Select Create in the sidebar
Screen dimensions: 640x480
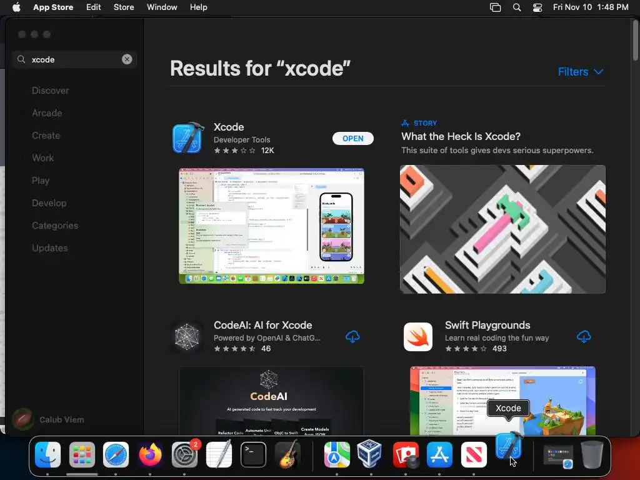pyautogui.click(x=46, y=136)
